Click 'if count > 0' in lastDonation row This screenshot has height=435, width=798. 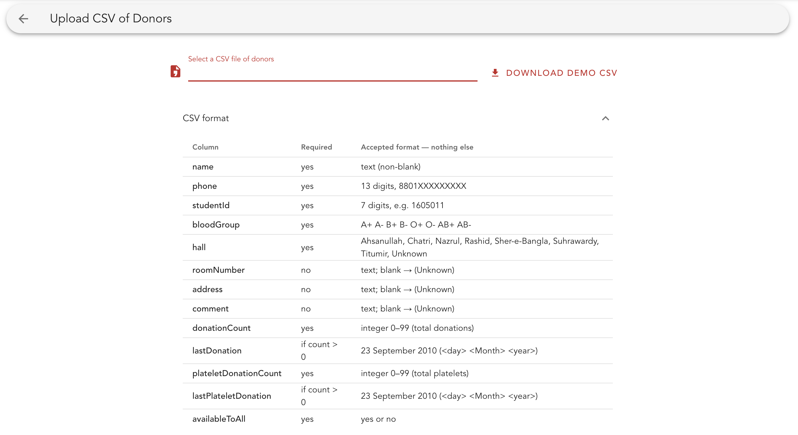pos(319,350)
